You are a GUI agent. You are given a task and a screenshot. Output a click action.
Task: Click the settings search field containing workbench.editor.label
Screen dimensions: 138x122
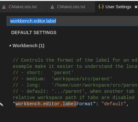coord(72,21)
